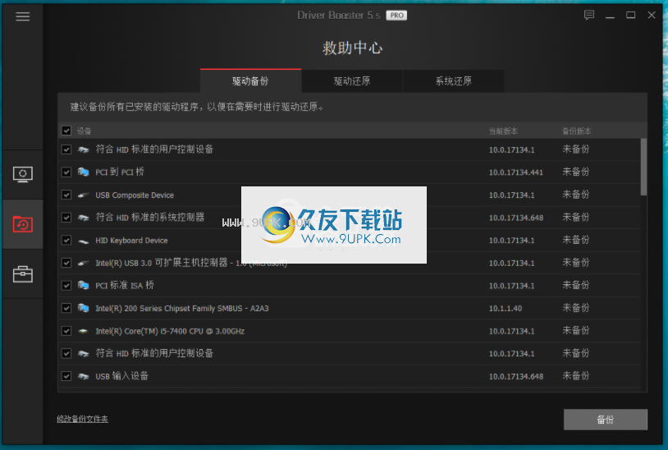Open the 修改备份文件夹 link

83,419
